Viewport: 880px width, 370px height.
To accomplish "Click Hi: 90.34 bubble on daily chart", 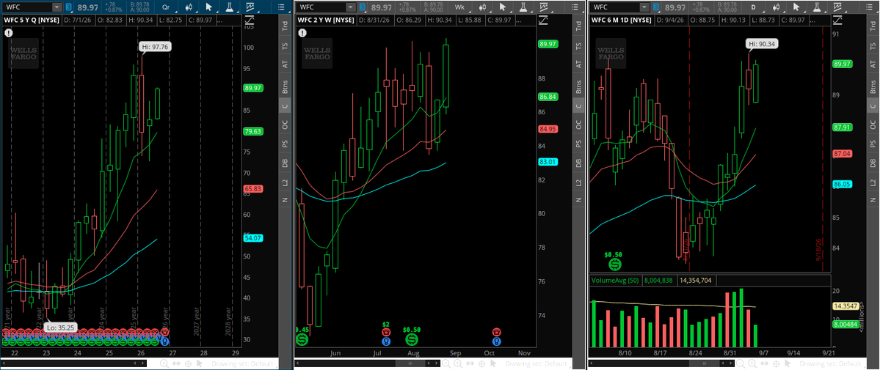I will (x=763, y=44).
